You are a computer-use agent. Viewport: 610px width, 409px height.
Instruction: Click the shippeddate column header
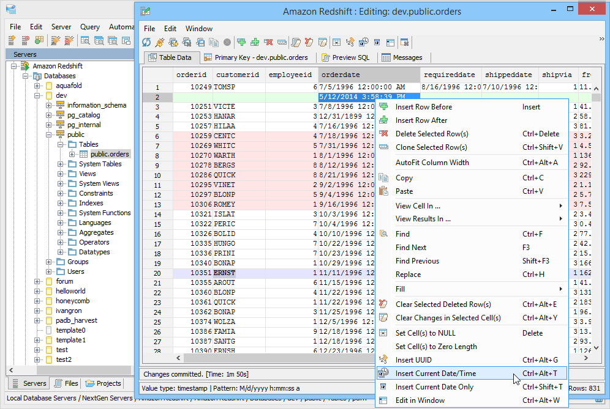pyautogui.click(x=510, y=75)
